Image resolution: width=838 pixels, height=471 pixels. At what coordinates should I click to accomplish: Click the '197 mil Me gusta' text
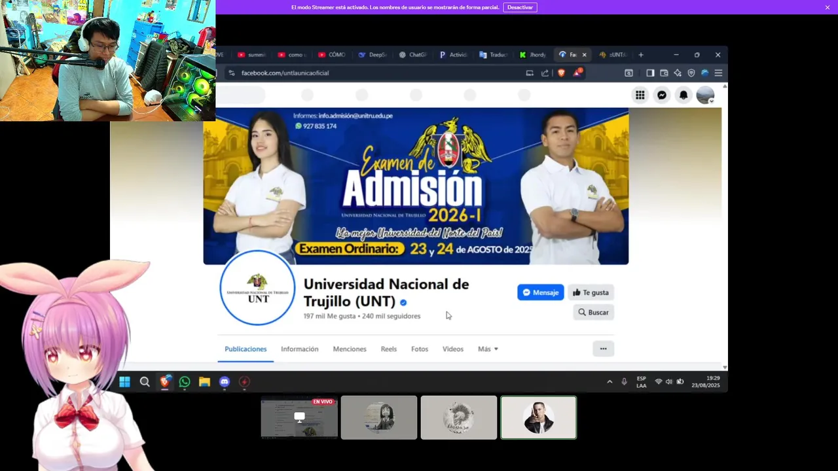[x=329, y=316]
